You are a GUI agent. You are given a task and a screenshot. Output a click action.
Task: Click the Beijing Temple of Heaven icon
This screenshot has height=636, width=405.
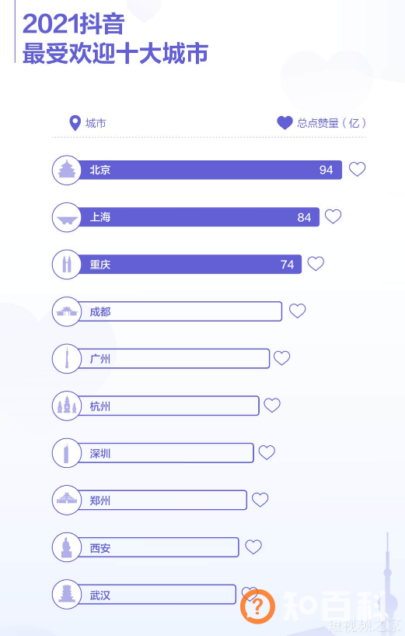[x=67, y=170]
